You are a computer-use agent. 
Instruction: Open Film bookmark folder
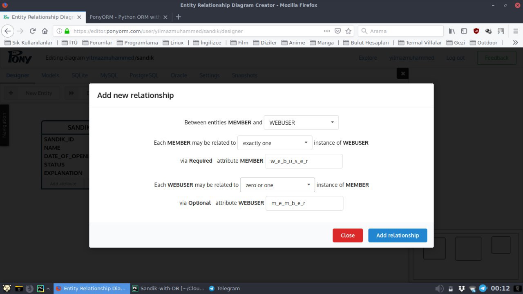[239, 43]
